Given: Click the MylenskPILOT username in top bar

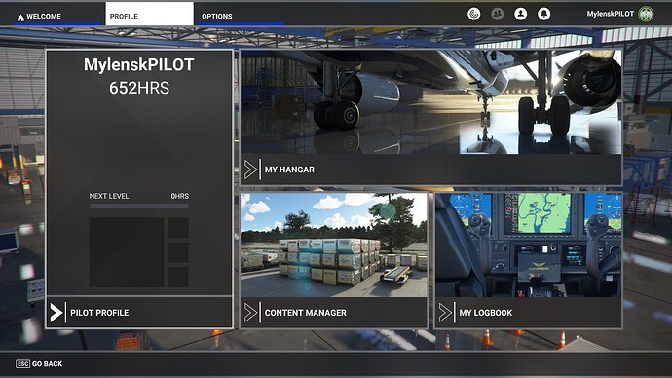Looking at the screenshot, I should click(x=611, y=14).
